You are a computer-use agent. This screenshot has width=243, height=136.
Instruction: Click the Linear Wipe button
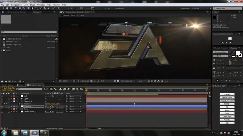(227, 117)
